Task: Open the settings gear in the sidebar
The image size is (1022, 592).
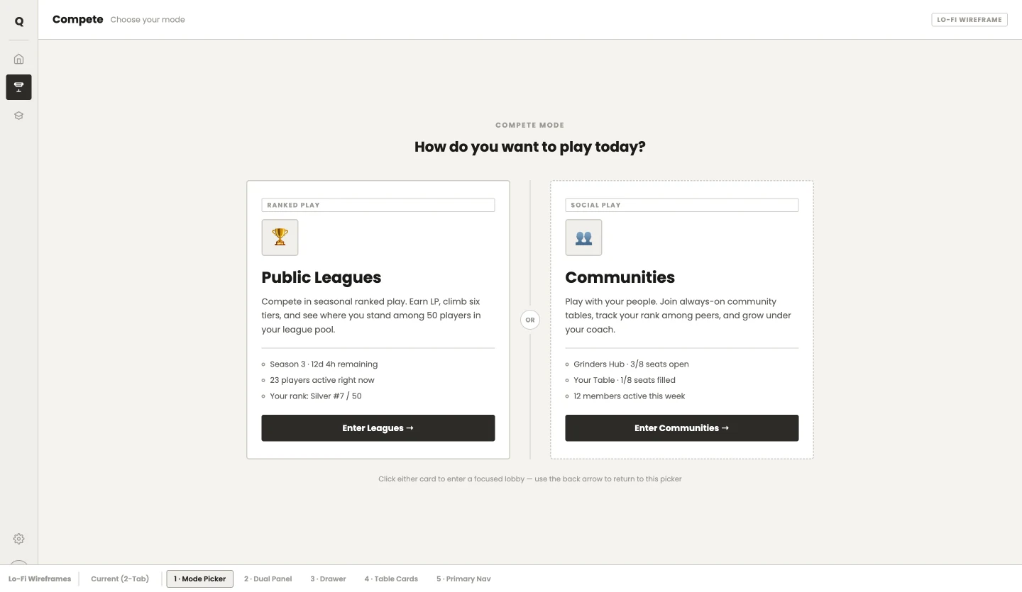Action: [x=19, y=539]
